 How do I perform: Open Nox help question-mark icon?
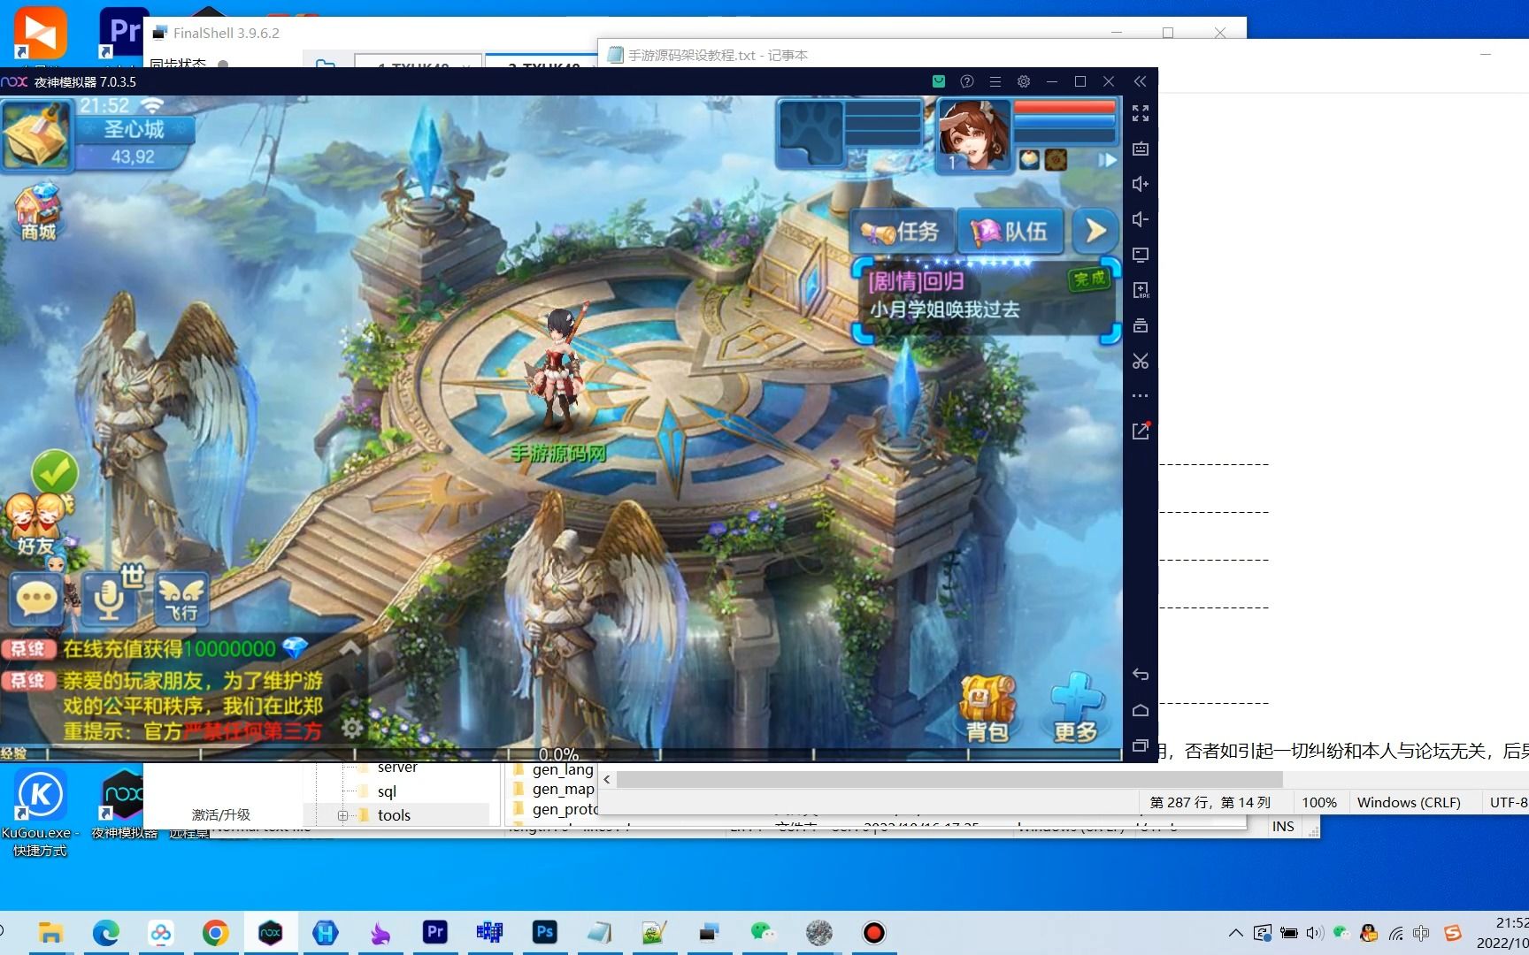(x=967, y=81)
